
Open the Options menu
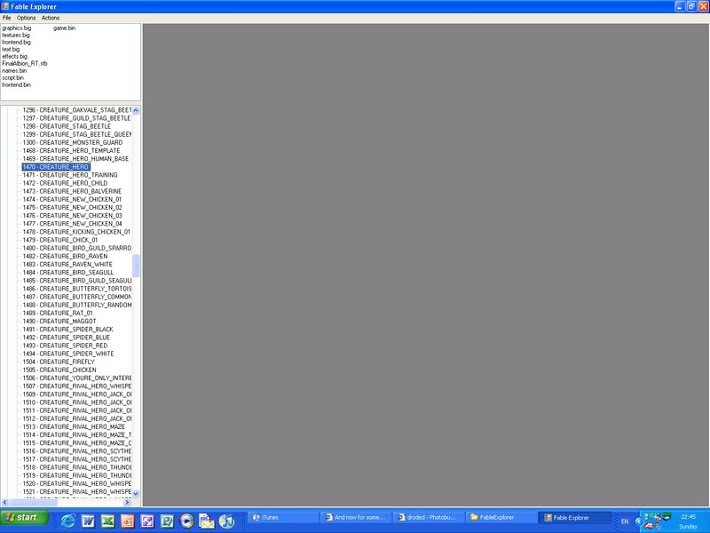point(27,18)
